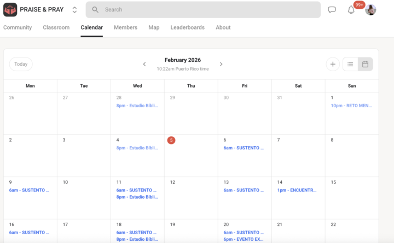The height and width of the screenshot is (243, 394).
Task: Switch to calendar grid view
Action: pos(366,64)
